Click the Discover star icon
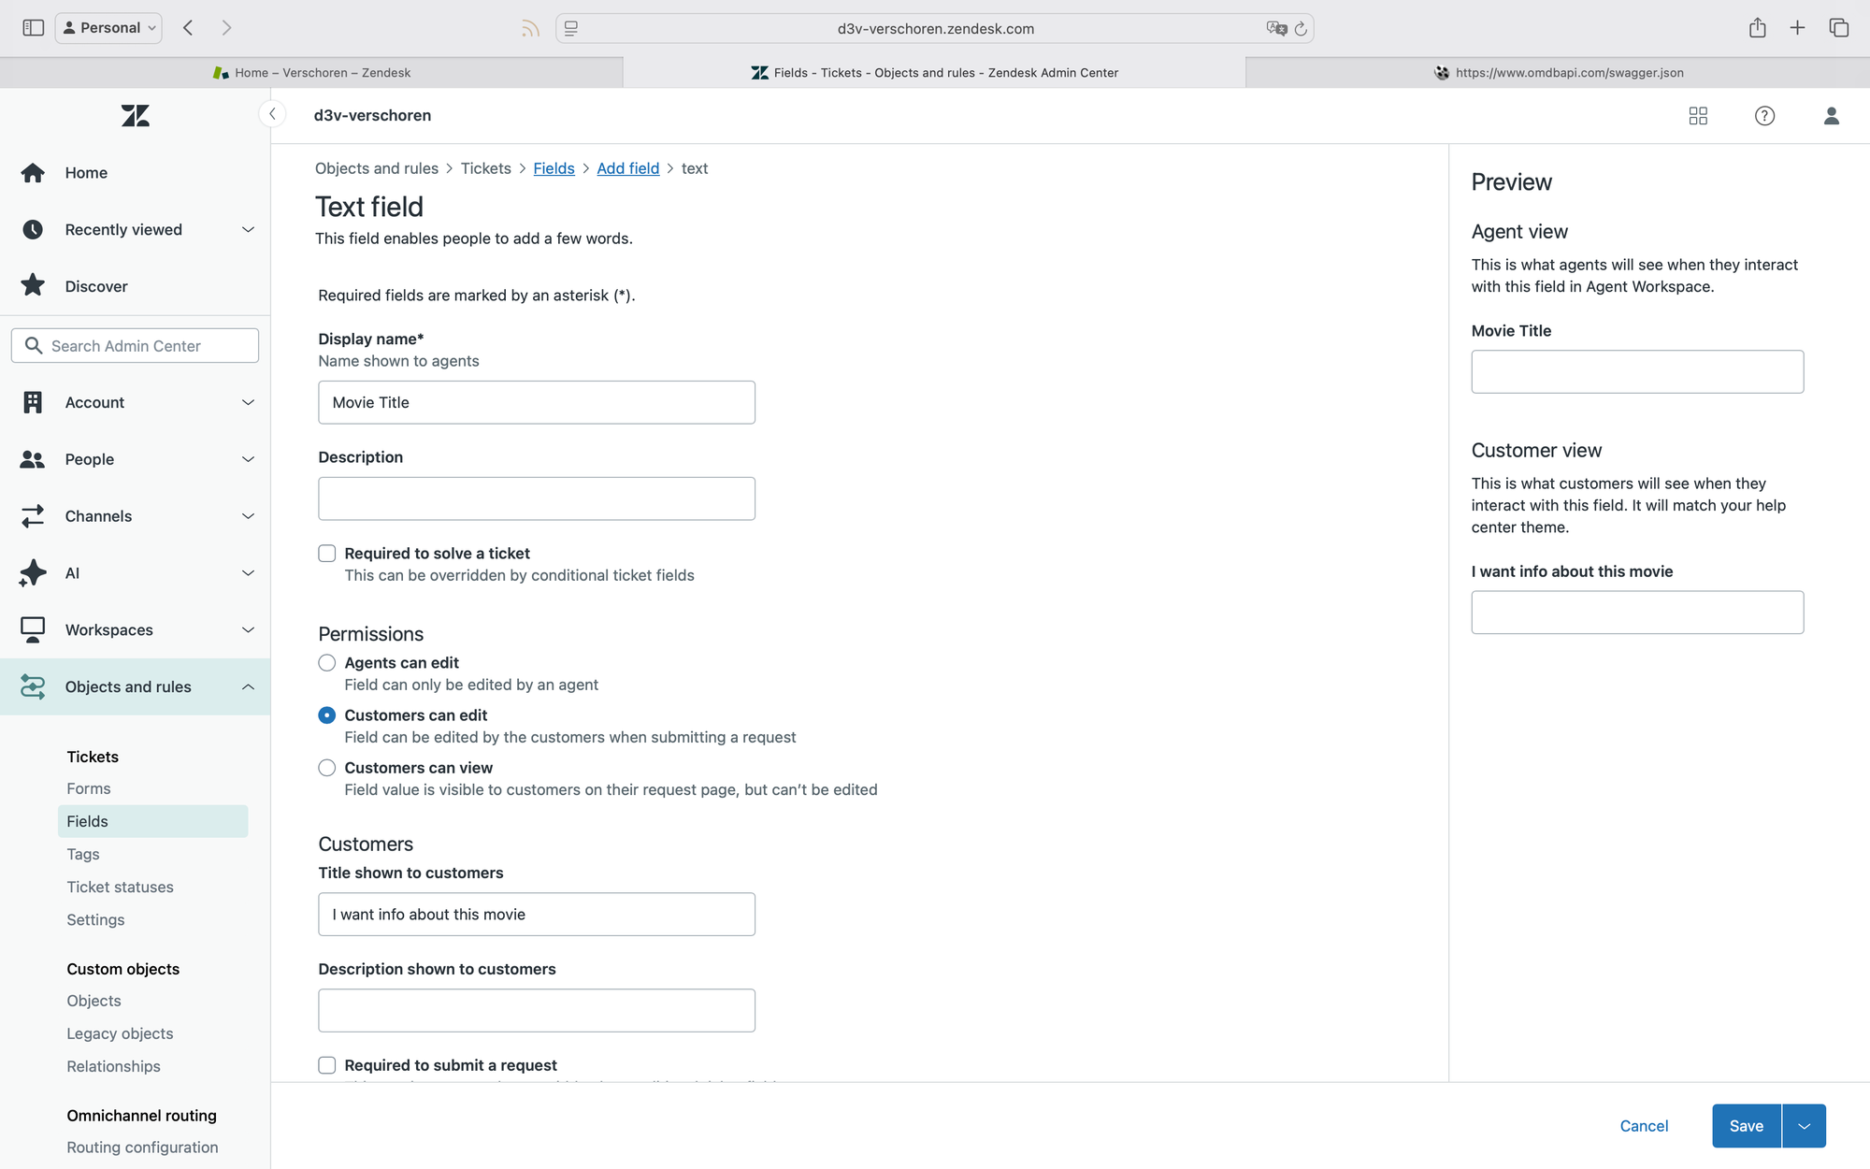1870x1169 pixels. point(33,286)
